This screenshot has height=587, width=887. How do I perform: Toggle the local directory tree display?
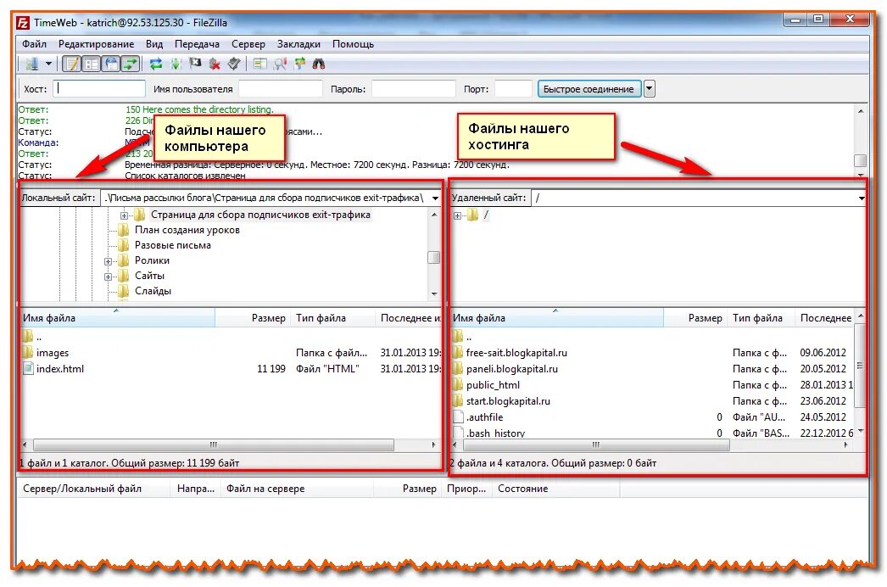91,64
